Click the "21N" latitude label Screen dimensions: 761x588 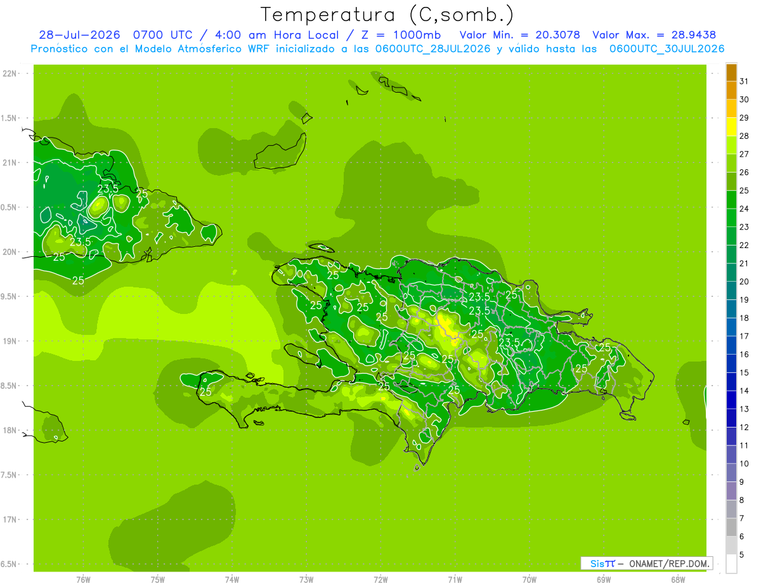pyautogui.click(x=10, y=163)
